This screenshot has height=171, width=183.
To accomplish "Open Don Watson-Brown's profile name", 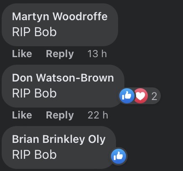I will click(63, 78).
